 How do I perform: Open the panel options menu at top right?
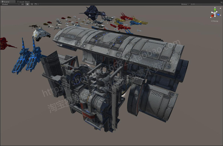tap(222, 2)
